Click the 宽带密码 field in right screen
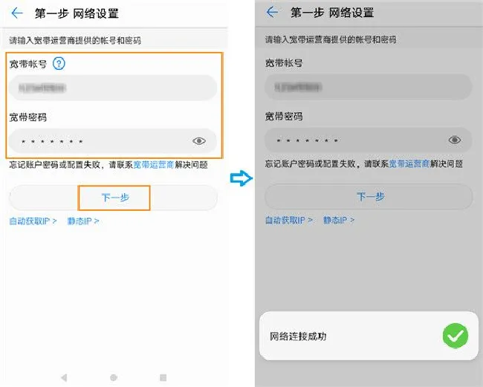 pyautogui.click(x=369, y=140)
